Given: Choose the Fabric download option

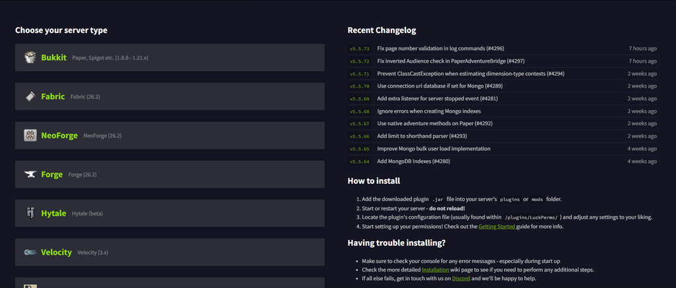Looking at the screenshot, I should tap(170, 96).
